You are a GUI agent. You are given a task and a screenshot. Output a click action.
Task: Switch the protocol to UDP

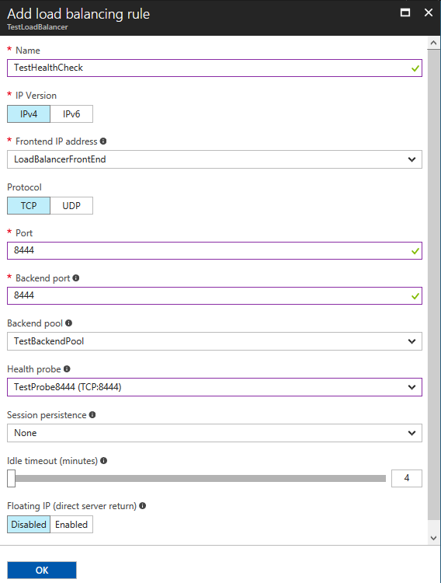point(71,206)
